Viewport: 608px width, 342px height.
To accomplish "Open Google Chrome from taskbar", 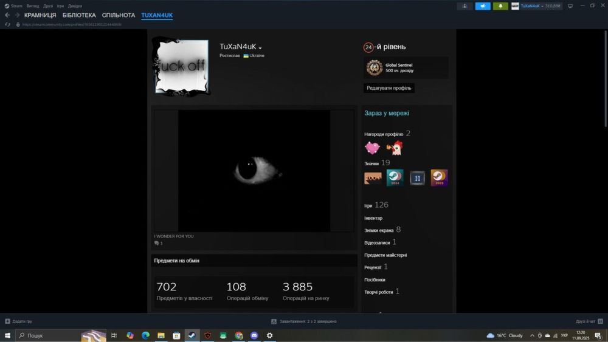I will (238, 335).
